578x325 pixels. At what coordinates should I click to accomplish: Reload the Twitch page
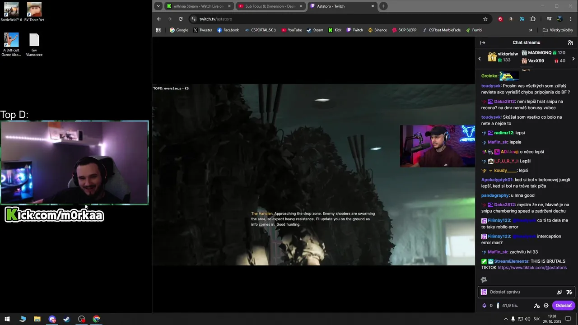pyautogui.click(x=181, y=19)
